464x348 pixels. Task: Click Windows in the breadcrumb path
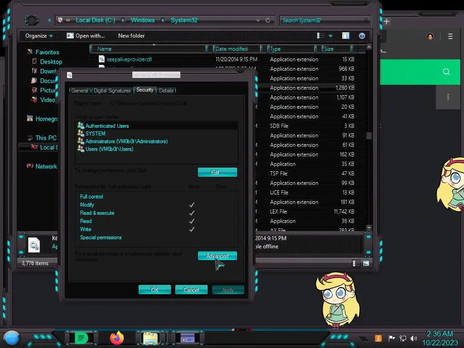[143, 20]
